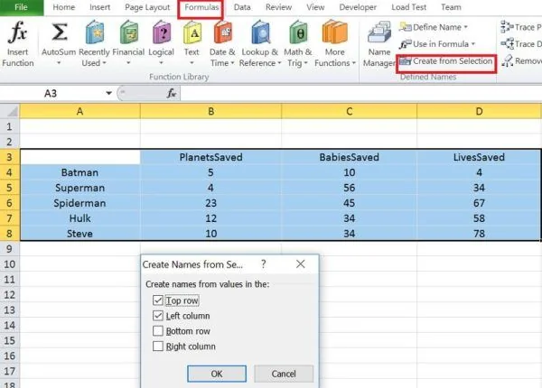542x388 pixels.
Task: Click the select-all corner triangle
Action: point(10,111)
